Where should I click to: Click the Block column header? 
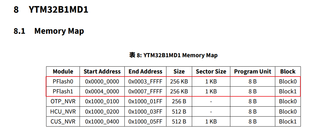tap(288, 71)
